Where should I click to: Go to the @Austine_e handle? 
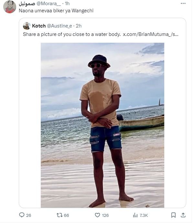click(60, 26)
